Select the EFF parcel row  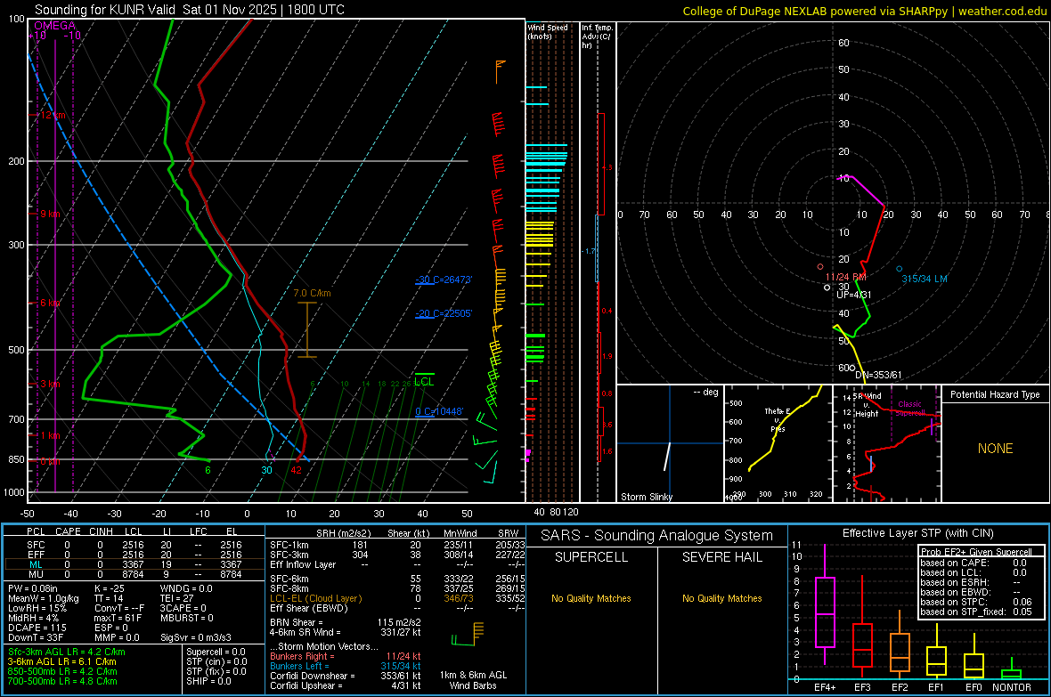tap(134, 555)
